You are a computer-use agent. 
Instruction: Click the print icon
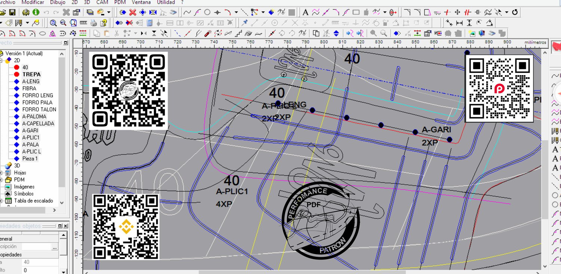point(94,23)
